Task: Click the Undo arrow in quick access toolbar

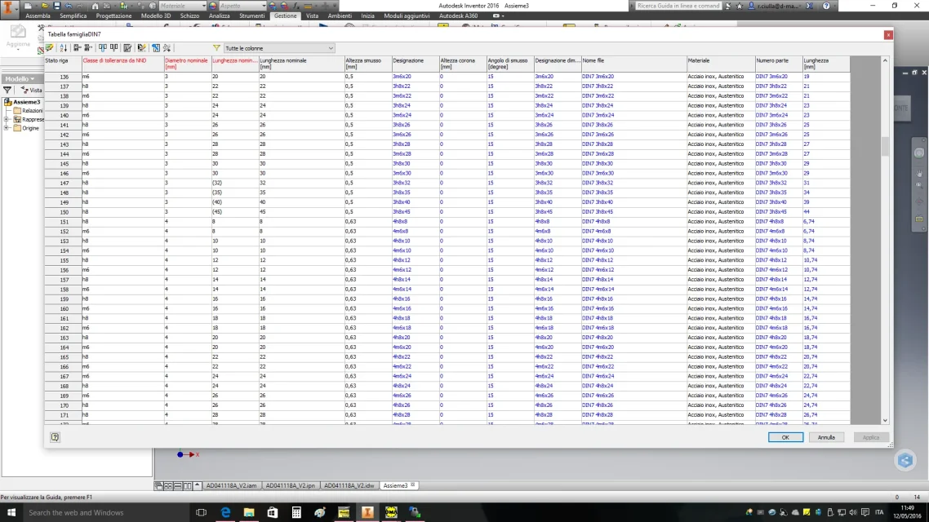Action: pyautogui.click(x=69, y=6)
